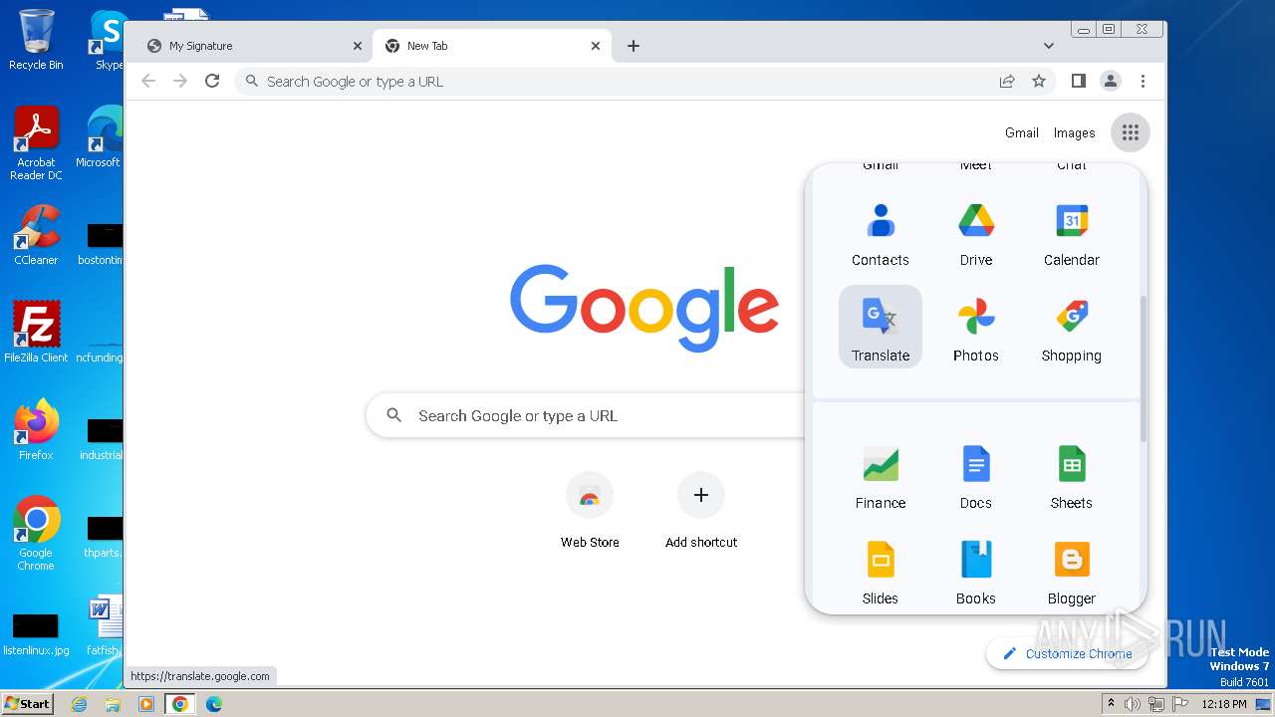Image resolution: width=1275 pixels, height=717 pixels.
Task: Open Windows Media Player from taskbar
Action: point(146,704)
